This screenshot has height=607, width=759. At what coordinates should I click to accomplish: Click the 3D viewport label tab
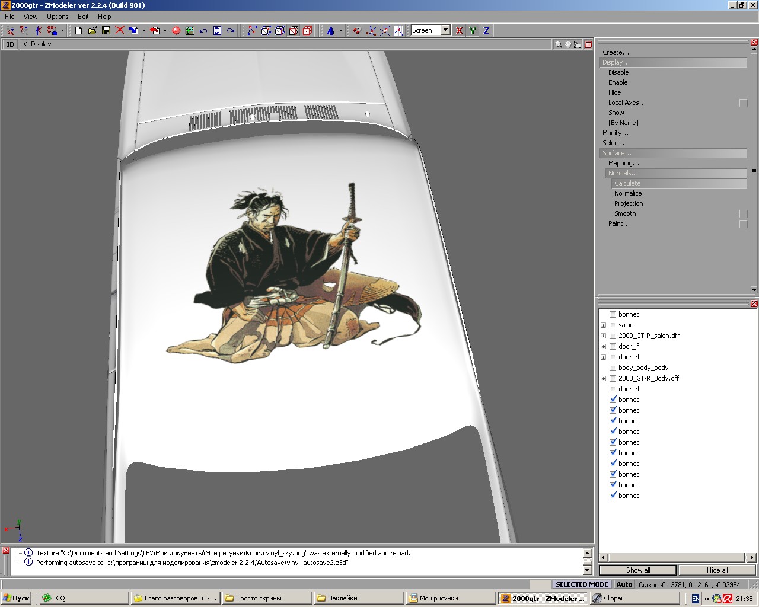[10, 44]
